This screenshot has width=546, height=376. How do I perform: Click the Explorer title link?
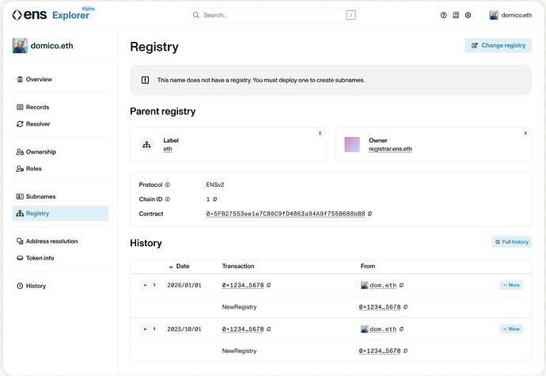(70, 15)
